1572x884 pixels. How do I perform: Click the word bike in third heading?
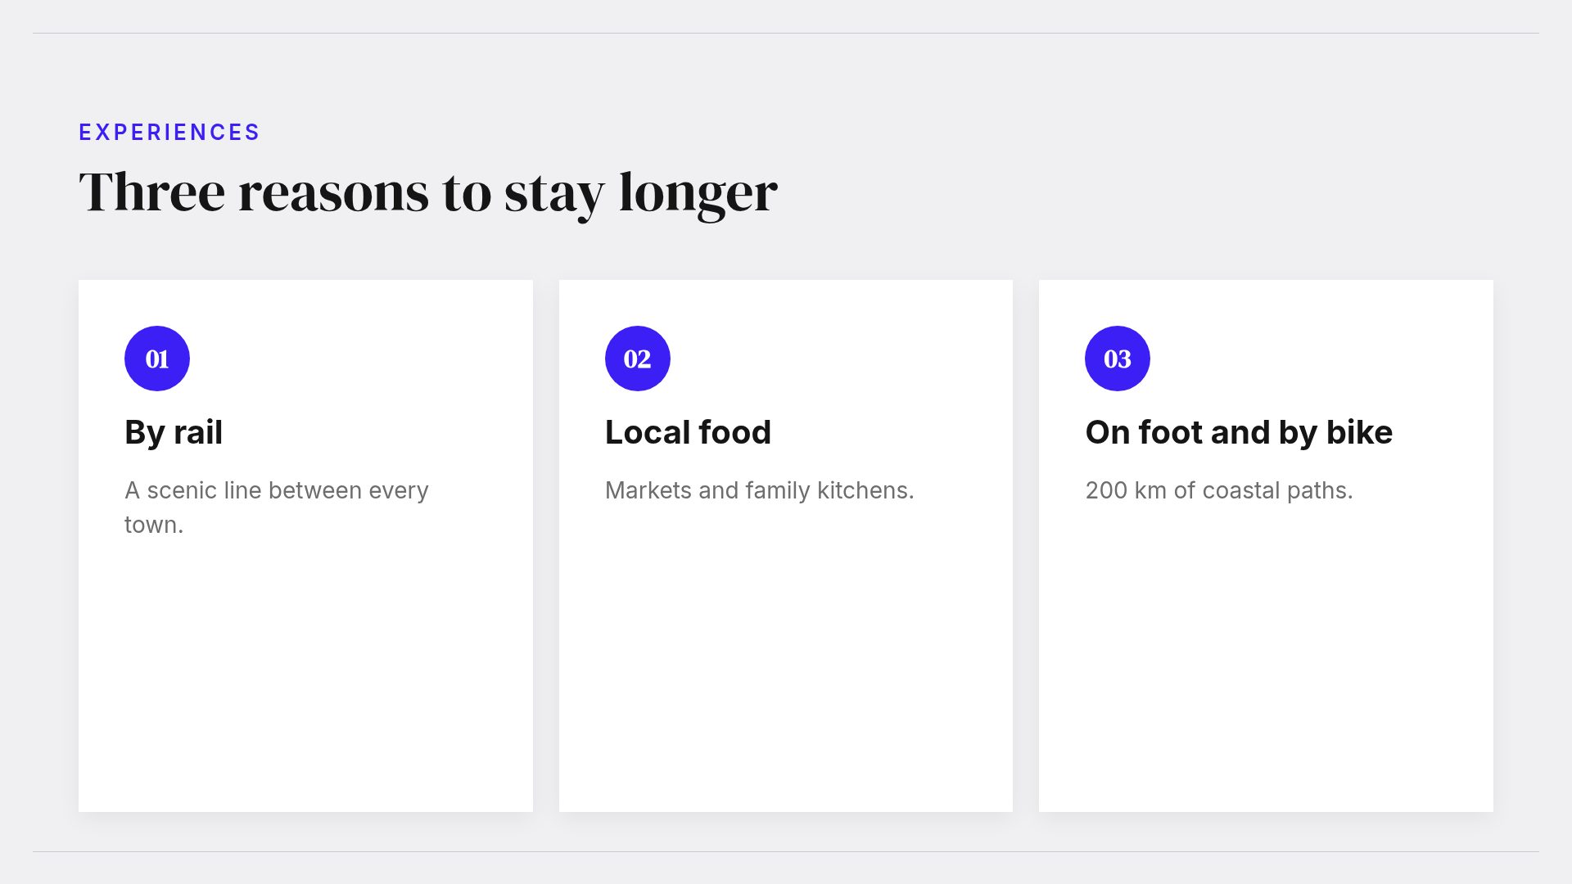pos(1359,432)
